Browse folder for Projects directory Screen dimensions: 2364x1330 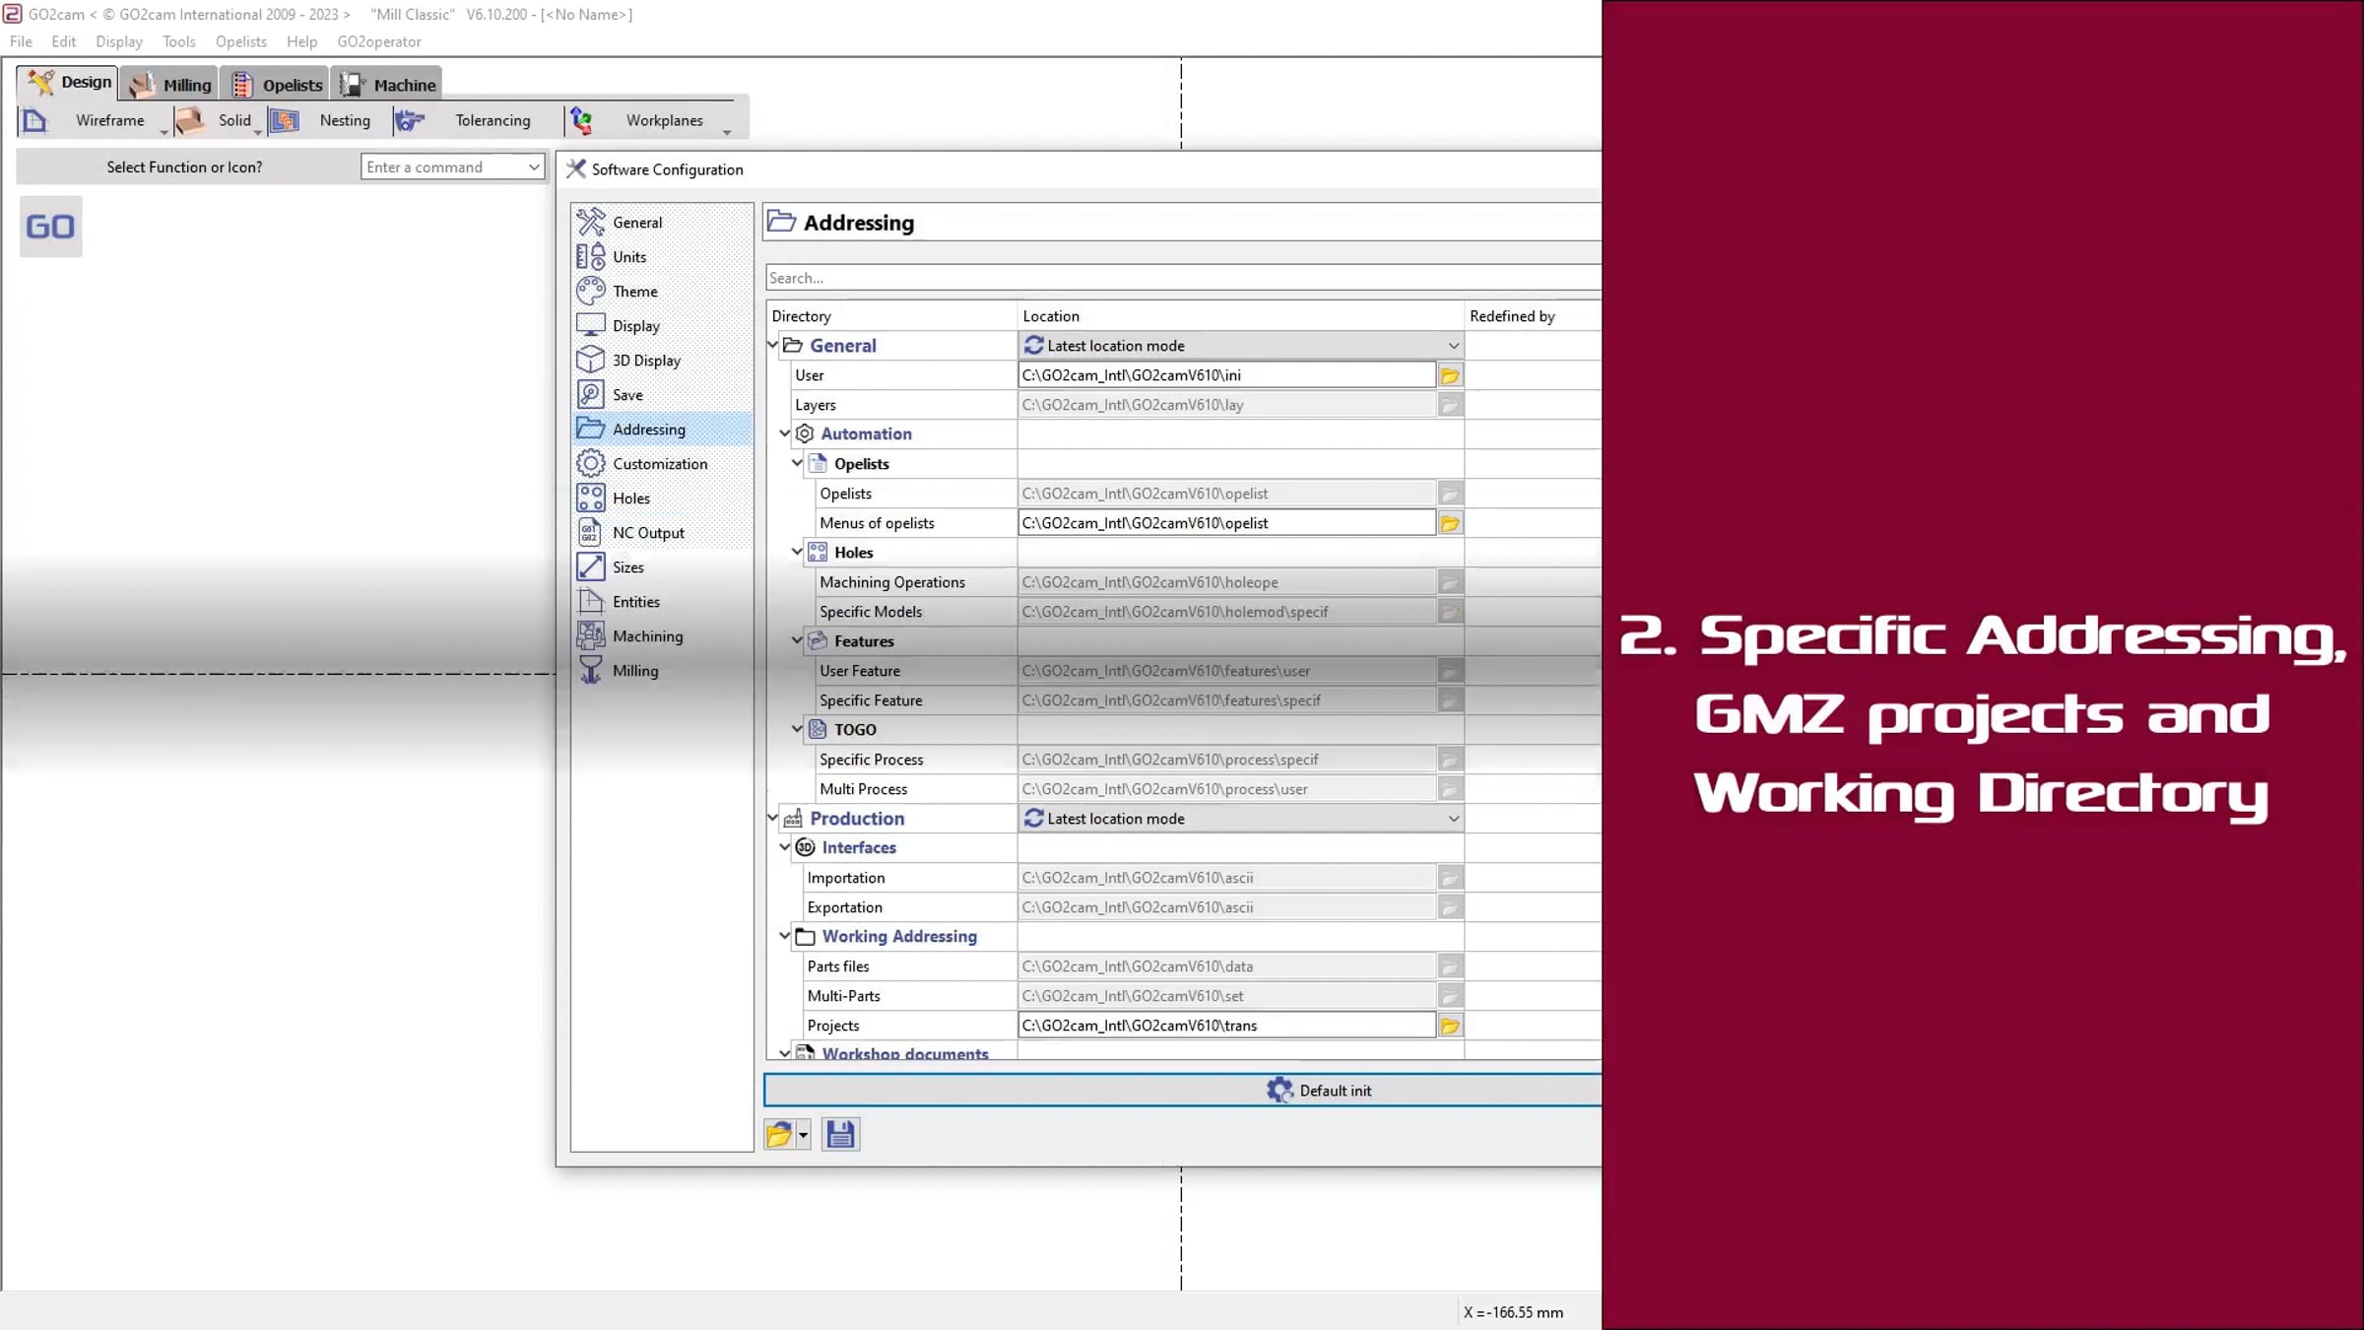(1450, 1026)
